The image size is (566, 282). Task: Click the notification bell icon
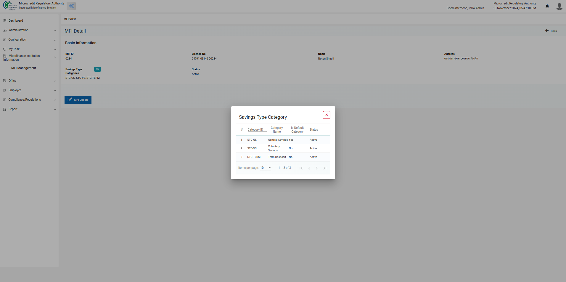547,6
